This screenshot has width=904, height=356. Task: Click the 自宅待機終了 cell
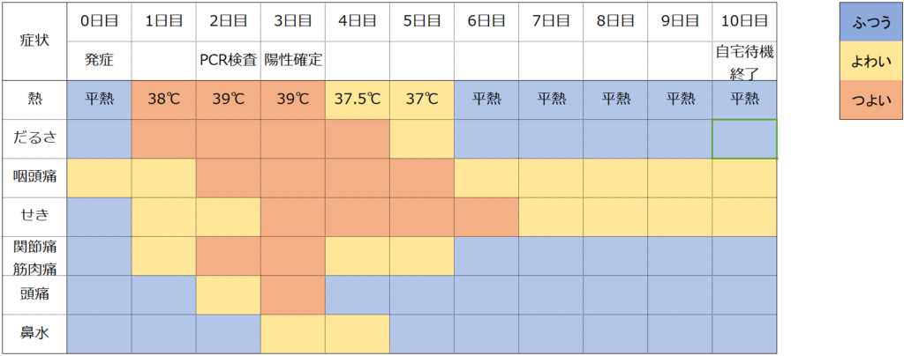click(745, 61)
